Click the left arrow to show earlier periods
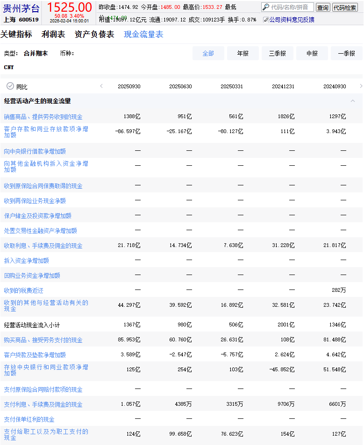The image size is (364, 445). (x=101, y=86)
